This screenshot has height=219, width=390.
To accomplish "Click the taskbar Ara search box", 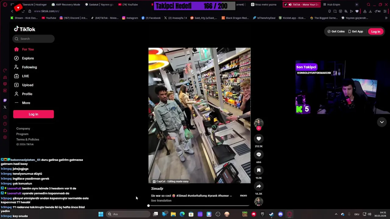I will pyautogui.click(x=128, y=214).
